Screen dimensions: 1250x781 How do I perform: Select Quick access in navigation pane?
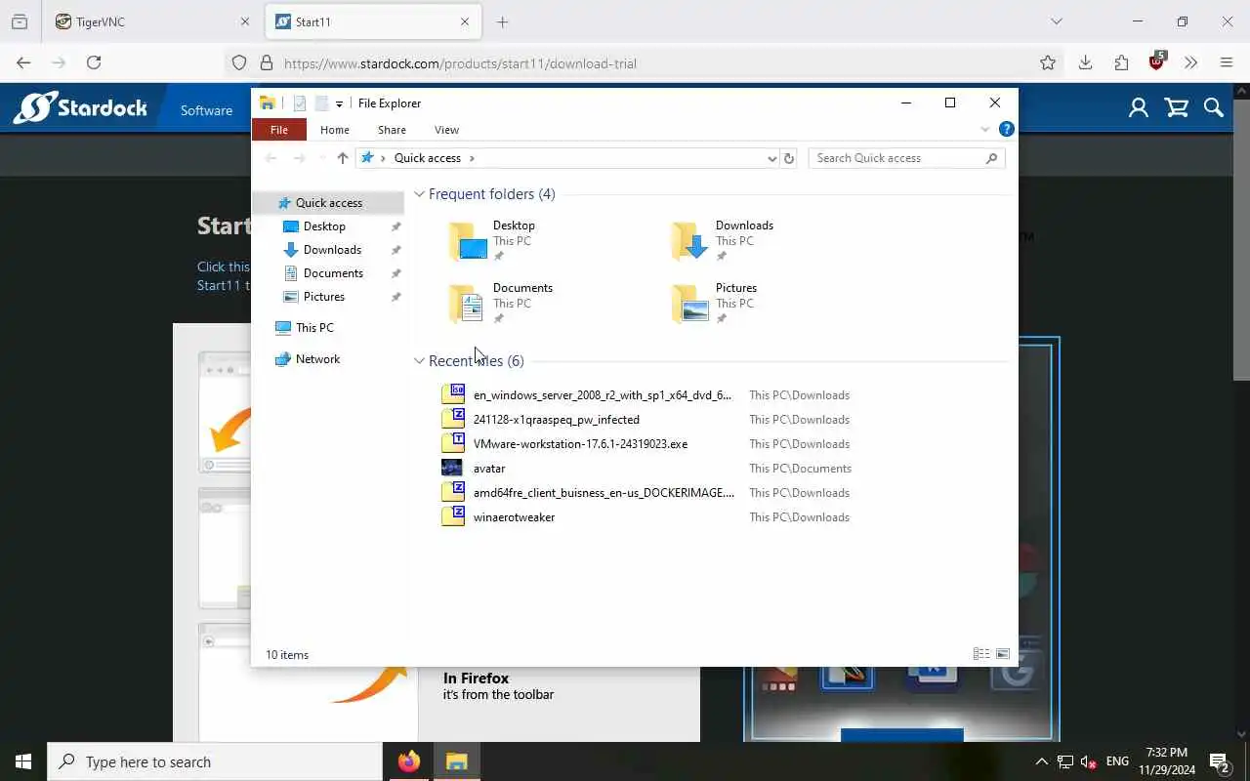click(328, 203)
